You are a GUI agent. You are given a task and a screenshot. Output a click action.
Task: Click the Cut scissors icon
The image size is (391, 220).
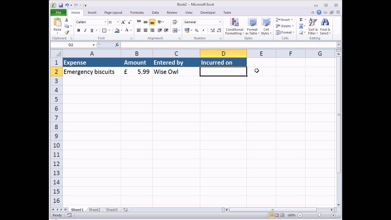(x=67, y=20)
